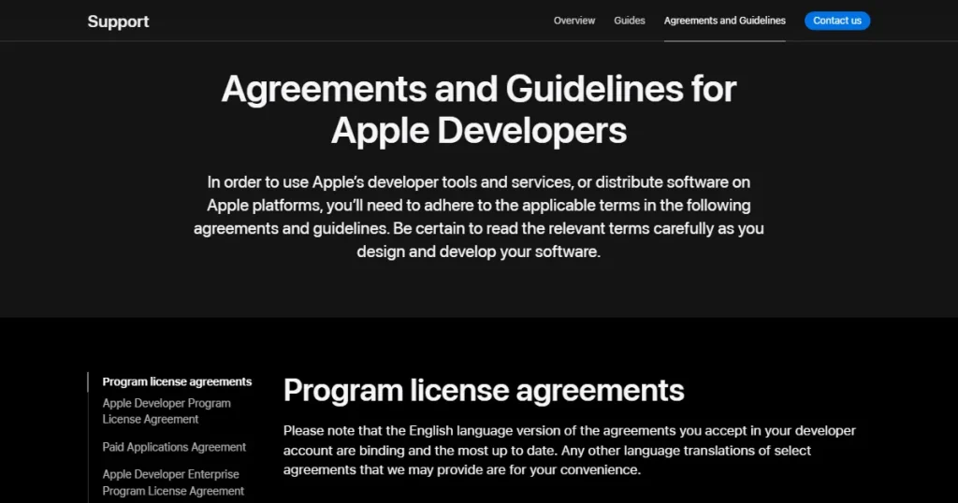
Task: Jump to Program license agreements in sidebar
Action: tap(177, 381)
